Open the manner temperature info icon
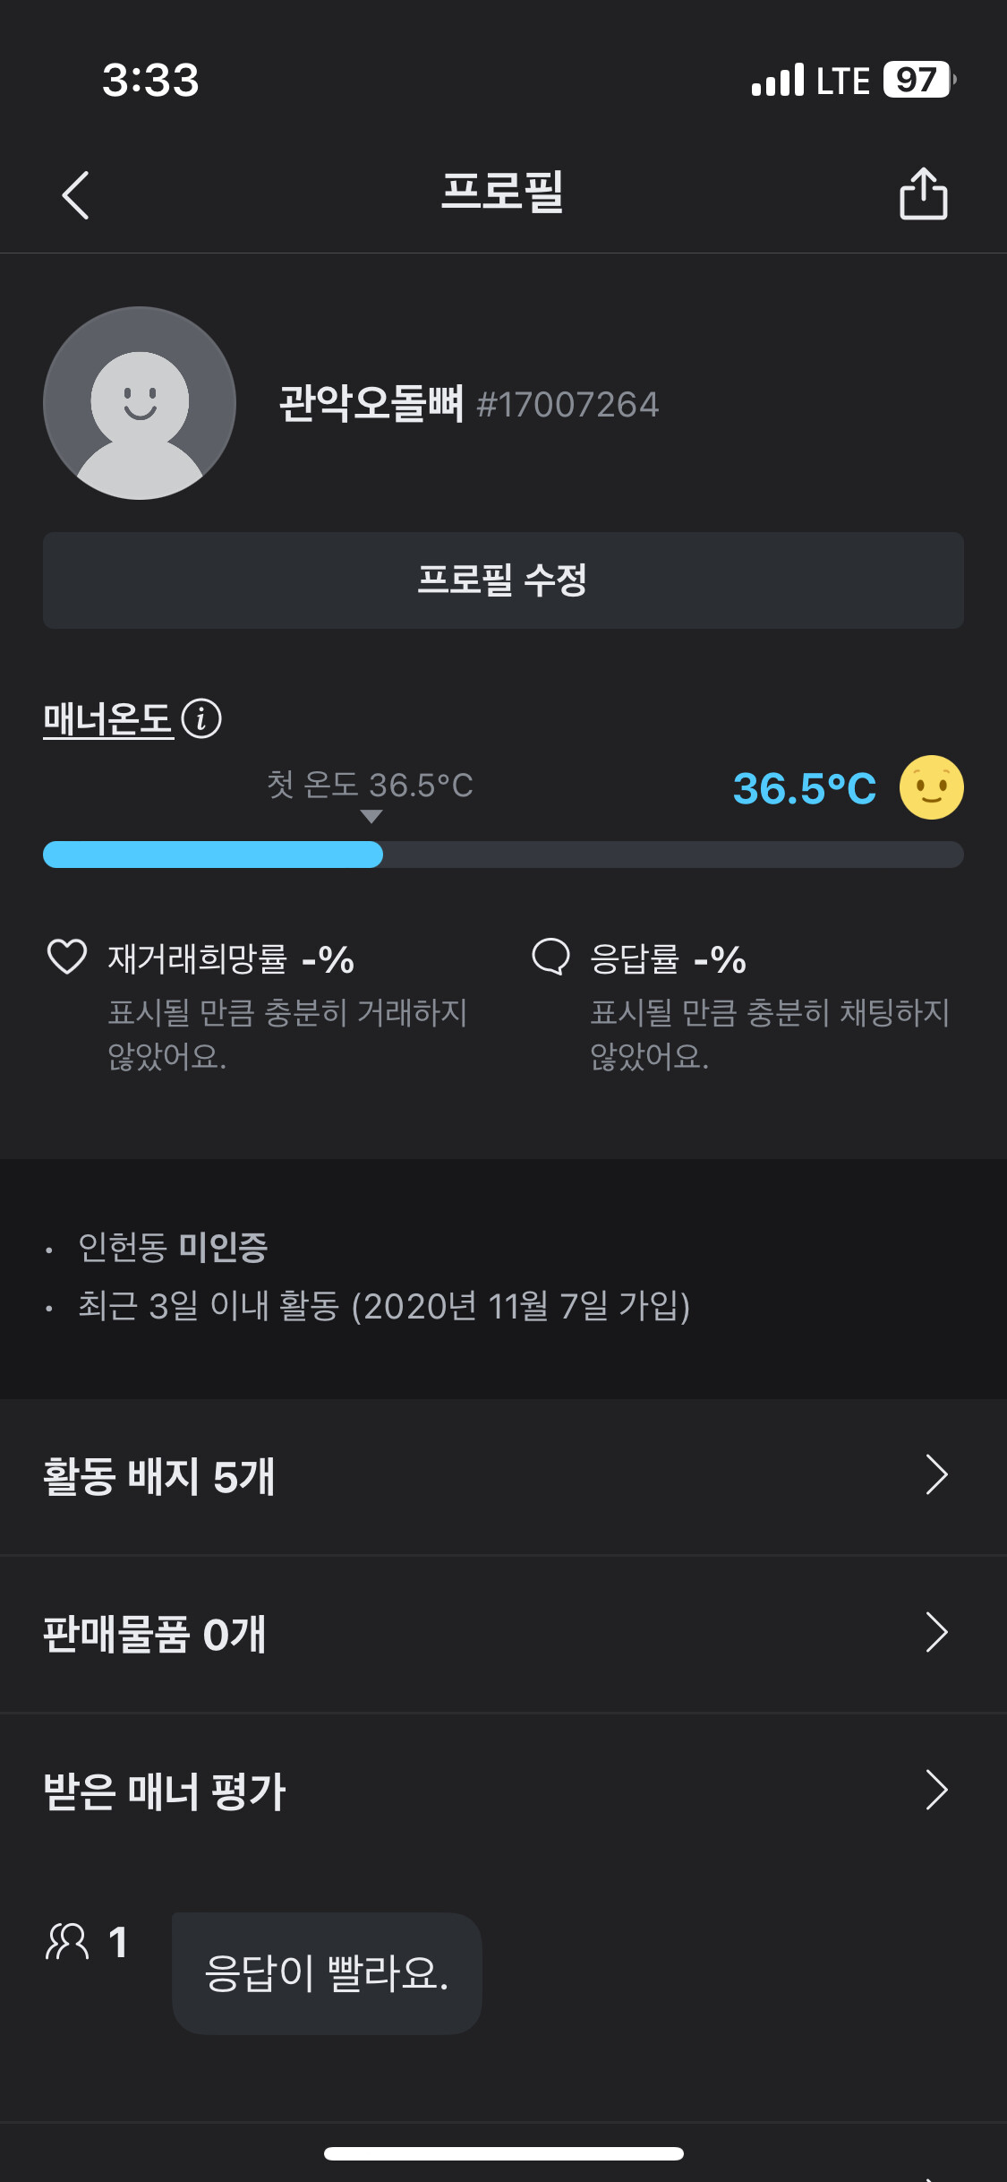1007x2182 pixels. pyautogui.click(x=201, y=718)
